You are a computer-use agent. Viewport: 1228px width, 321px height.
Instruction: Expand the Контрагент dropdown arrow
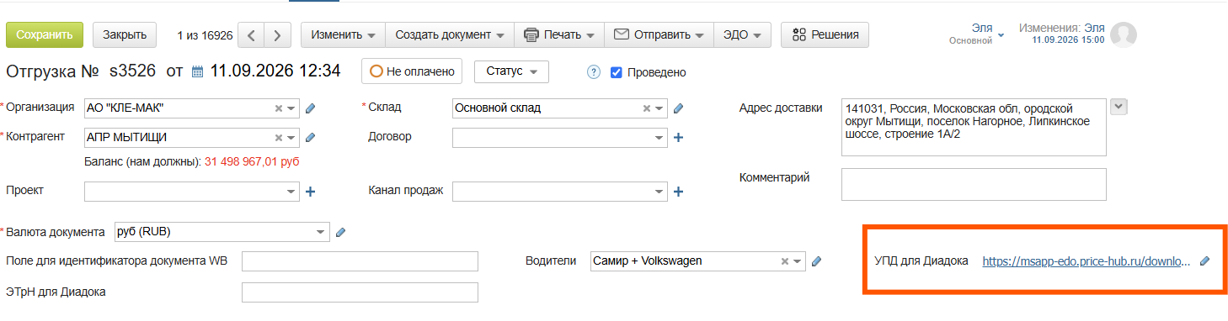(x=291, y=138)
